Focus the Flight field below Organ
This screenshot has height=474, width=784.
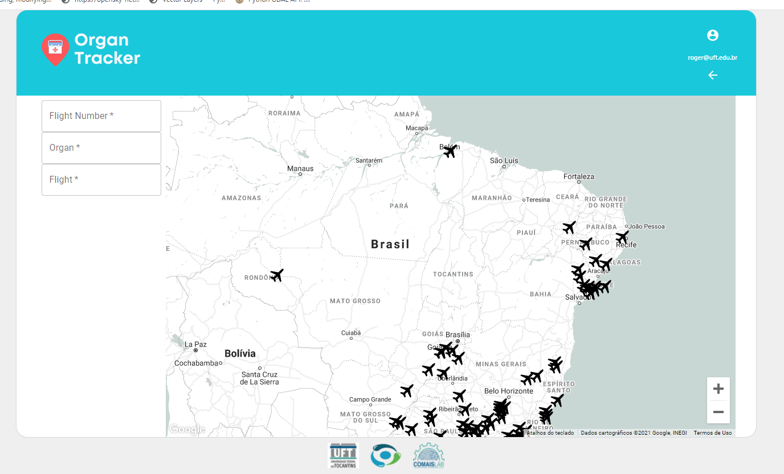(x=101, y=180)
